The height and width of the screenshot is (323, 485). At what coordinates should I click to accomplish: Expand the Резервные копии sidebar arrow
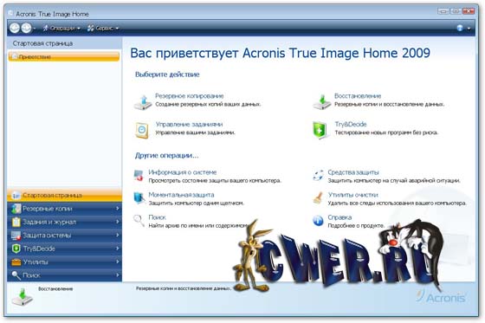tap(118, 209)
